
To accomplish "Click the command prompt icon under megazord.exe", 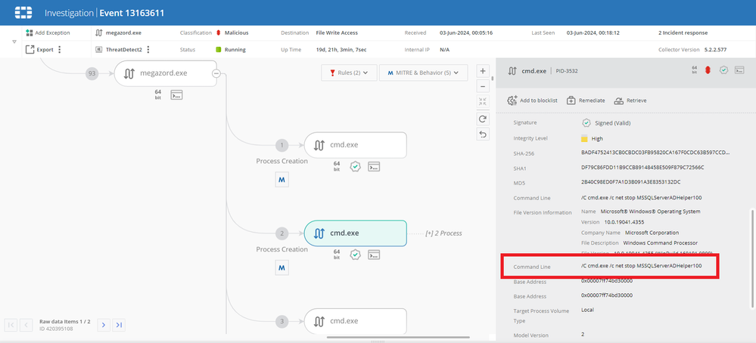I will (177, 95).
